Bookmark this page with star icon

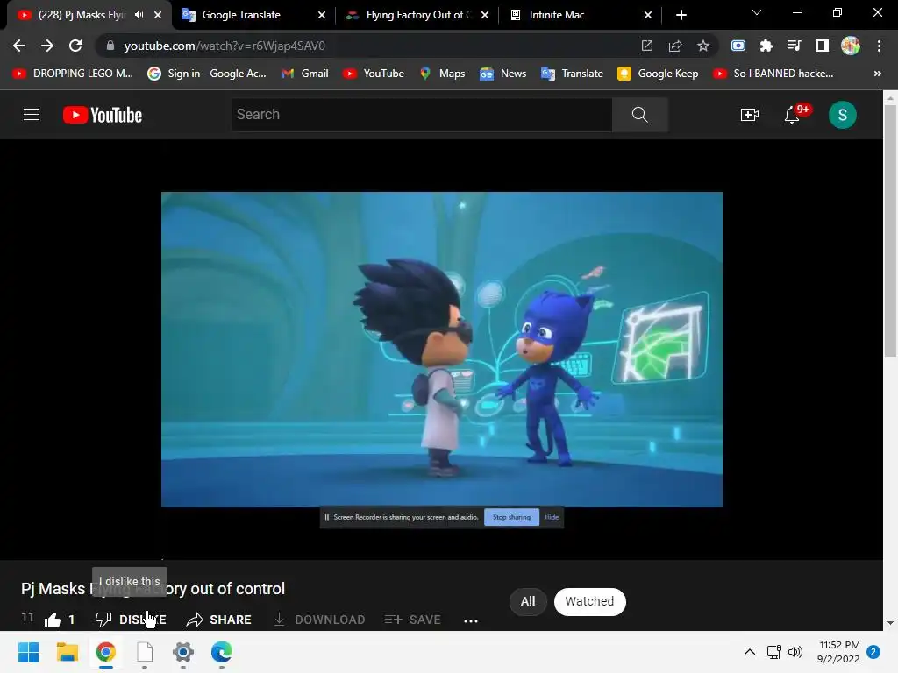tap(703, 46)
